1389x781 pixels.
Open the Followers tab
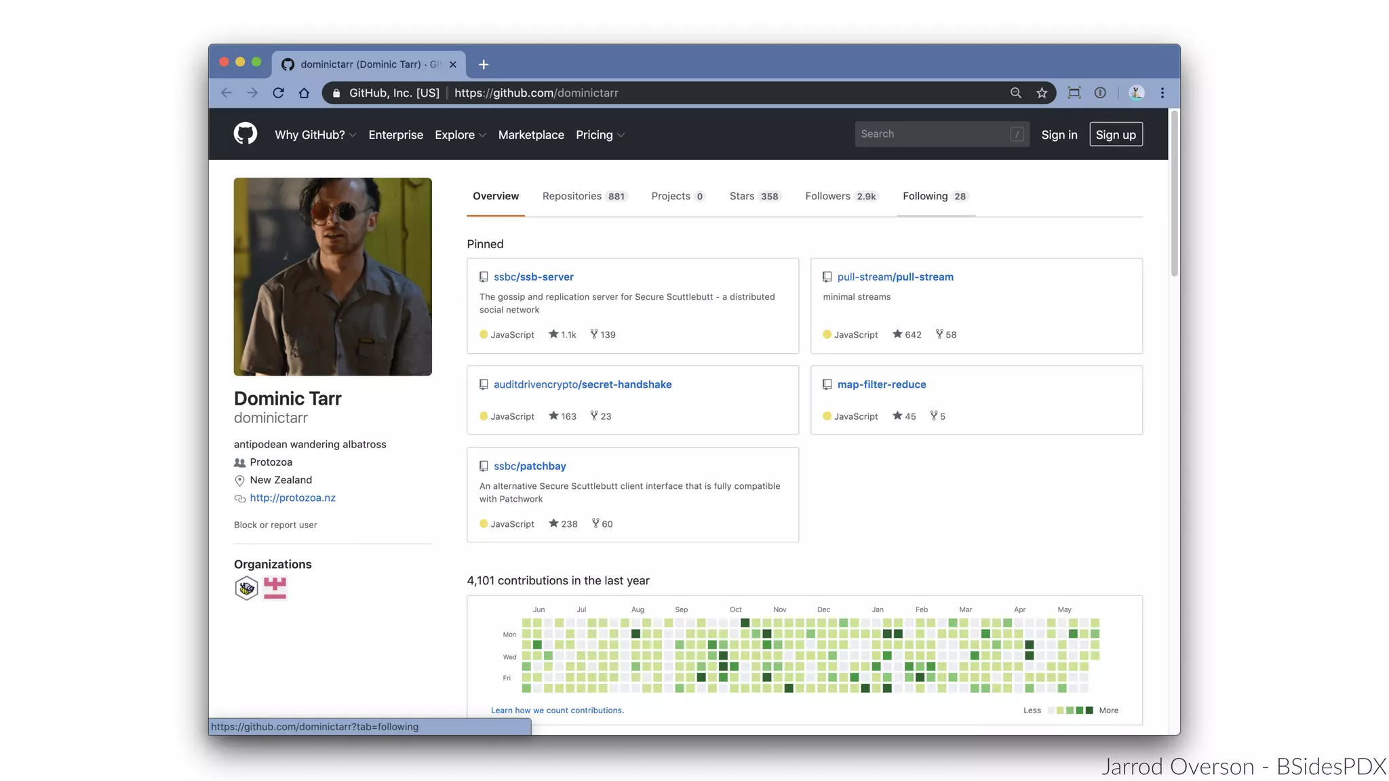(x=841, y=196)
